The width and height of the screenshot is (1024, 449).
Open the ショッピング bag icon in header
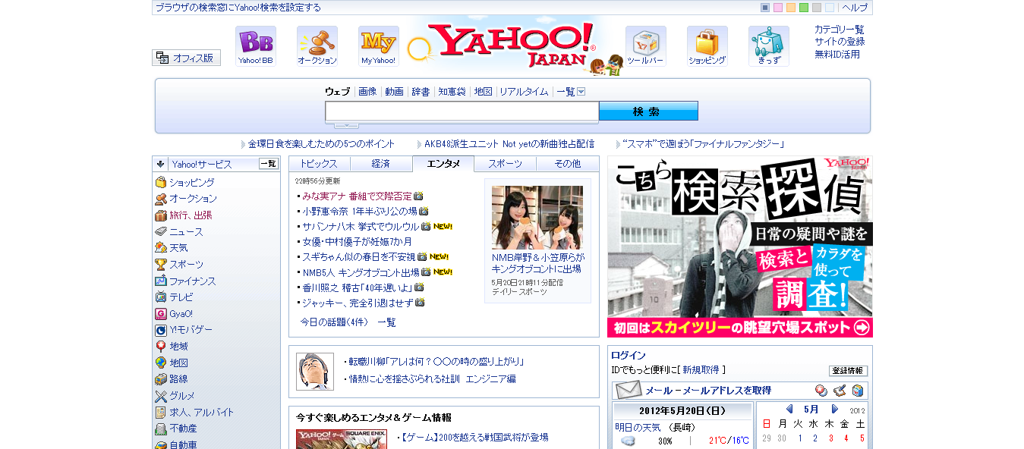point(707,46)
